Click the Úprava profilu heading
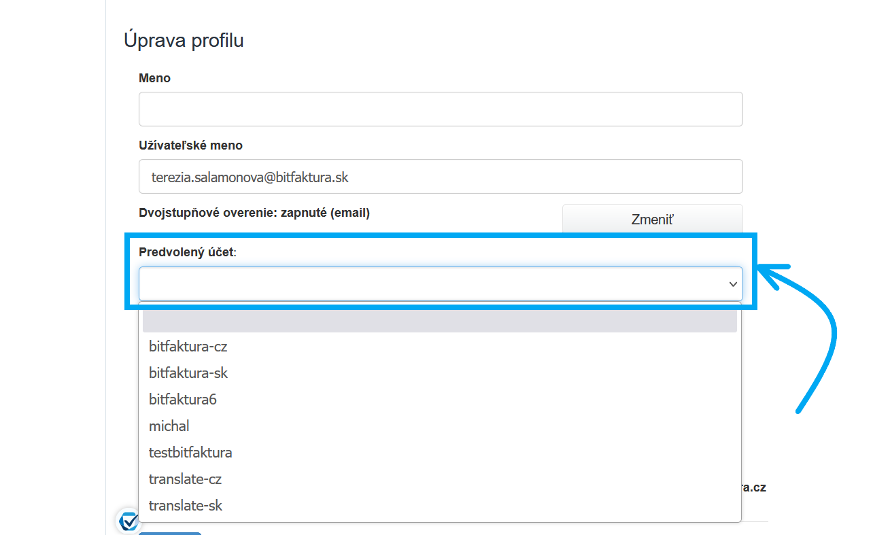This screenshot has height=535, width=873. 184,40
